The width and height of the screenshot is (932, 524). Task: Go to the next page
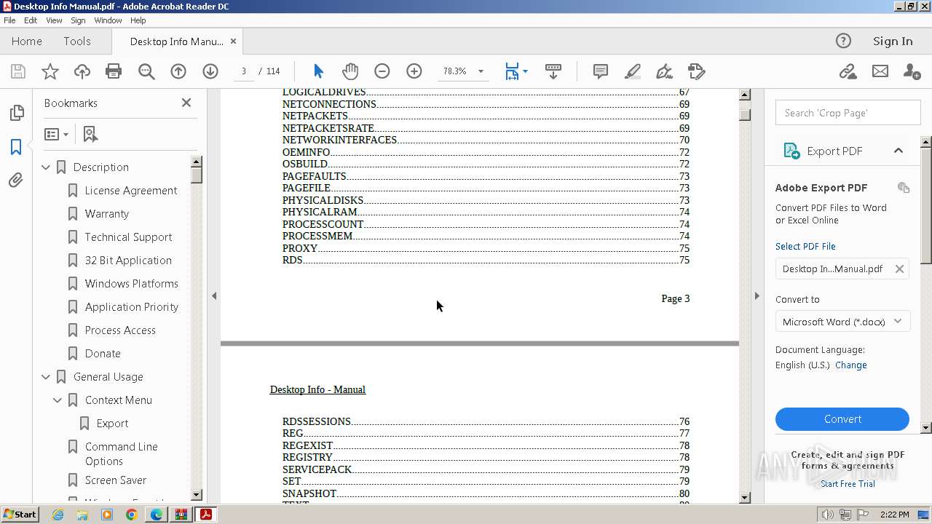210,71
